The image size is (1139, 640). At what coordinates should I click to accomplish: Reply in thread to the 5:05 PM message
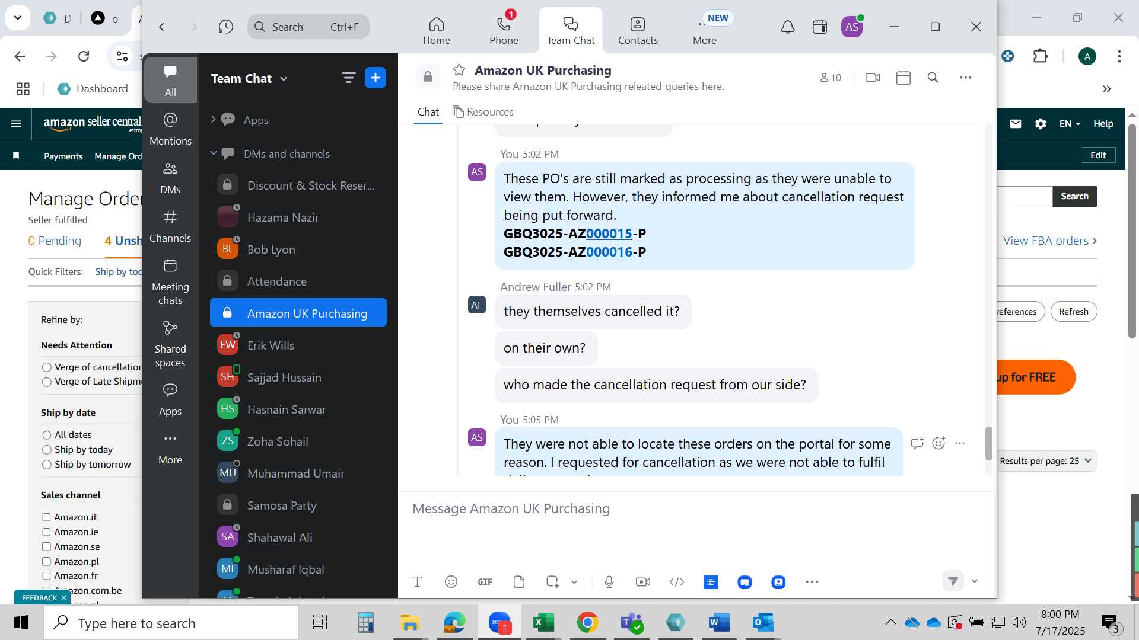tap(917, 443)
